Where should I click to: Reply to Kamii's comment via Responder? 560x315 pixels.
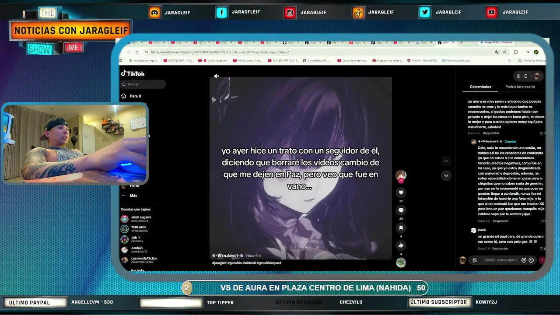(x=500, y=248)
